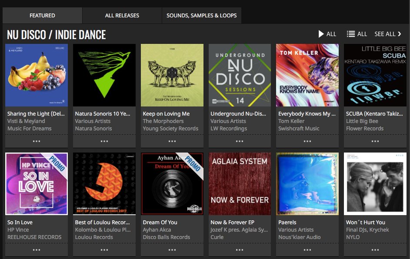410x259 pixels.
Task: Switch to the Featured tab
Action: pos(42,15)
